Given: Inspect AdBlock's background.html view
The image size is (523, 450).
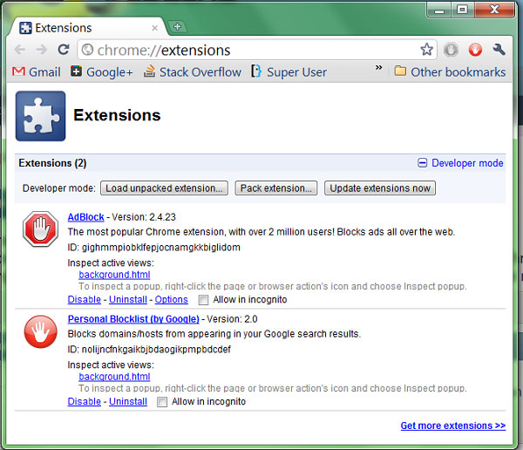Looking at the screenshot, I should click(114, 275).
